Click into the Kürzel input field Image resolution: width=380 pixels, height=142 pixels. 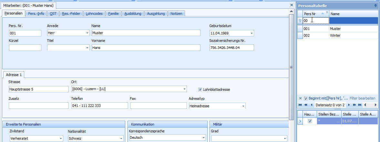tap(25, 48)
